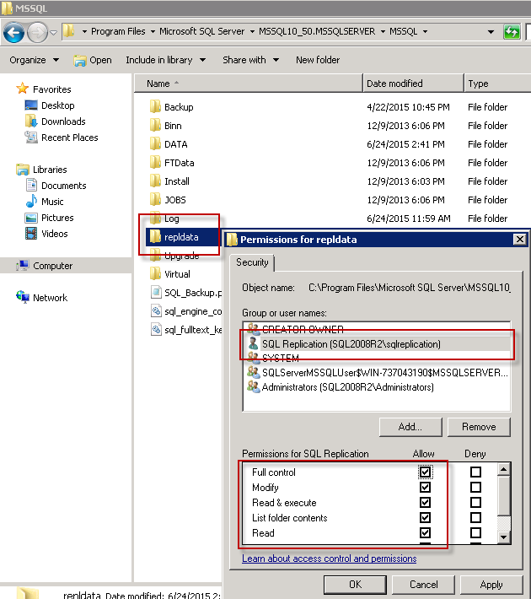Open the Organize dropdown menu
This screenshot has width=531, height=599.
(x=34, y=60)
